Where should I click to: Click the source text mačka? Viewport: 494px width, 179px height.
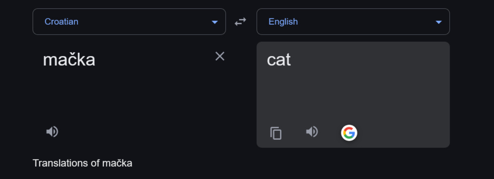[x=69, y=60]
